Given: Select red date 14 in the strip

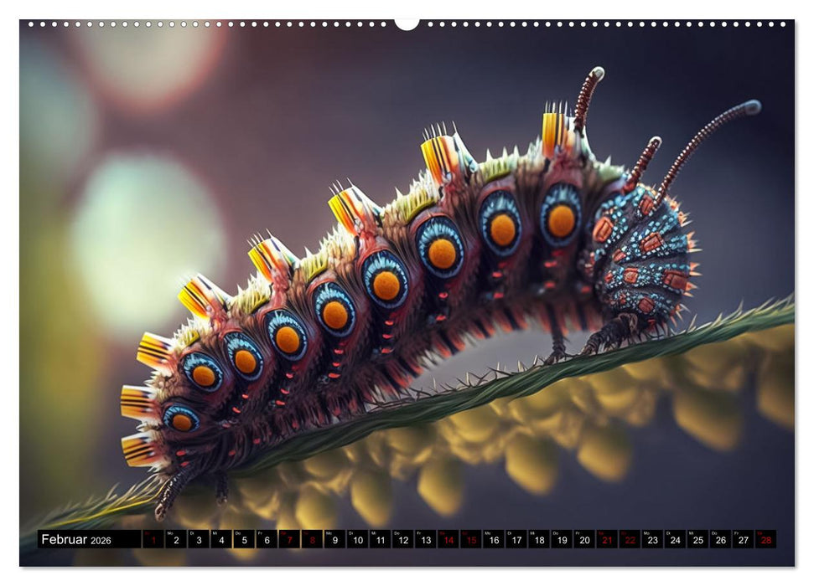Looking at the screenshot, I should click(448, 540).
